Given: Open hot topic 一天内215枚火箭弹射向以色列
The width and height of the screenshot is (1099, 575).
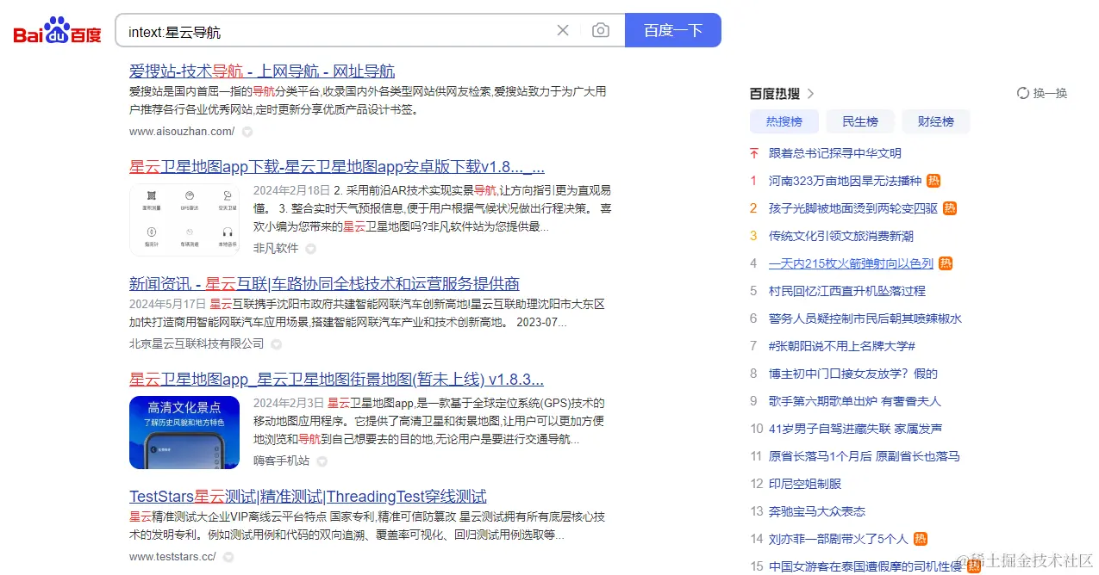Looking at the screenshot, I should 851,263.
